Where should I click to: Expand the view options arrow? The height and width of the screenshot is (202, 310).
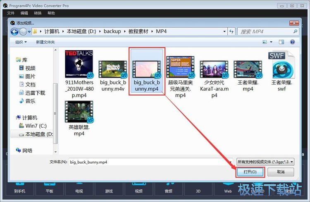271,42
